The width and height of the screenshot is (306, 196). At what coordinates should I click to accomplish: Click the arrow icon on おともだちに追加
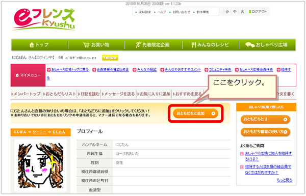[x=213, y=114]
